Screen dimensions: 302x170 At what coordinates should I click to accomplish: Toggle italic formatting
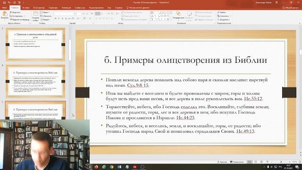(59, 18)
